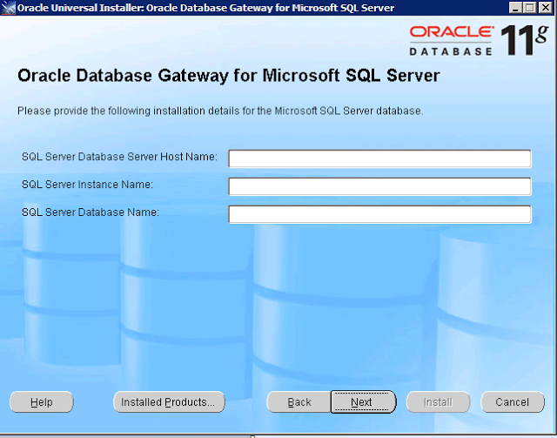Close the Oracle Universal Installer window

click(x=546, y=8)
